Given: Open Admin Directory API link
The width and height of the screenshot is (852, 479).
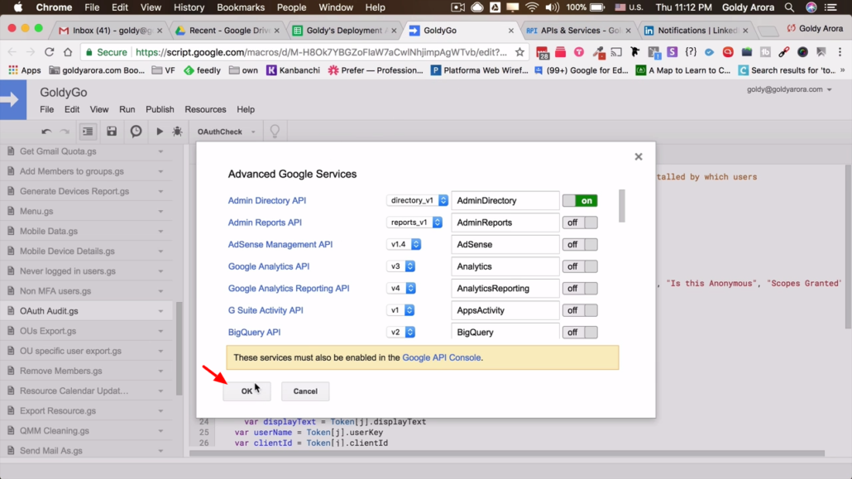Looking at the screenshot, I should click(267, 201).
